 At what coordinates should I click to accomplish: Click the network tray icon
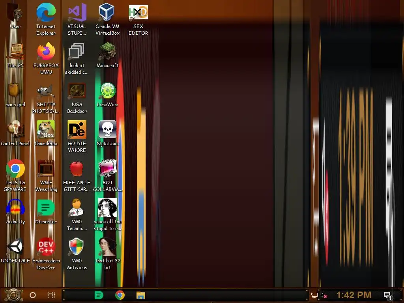pyautogui.click(x=314, y=295)
